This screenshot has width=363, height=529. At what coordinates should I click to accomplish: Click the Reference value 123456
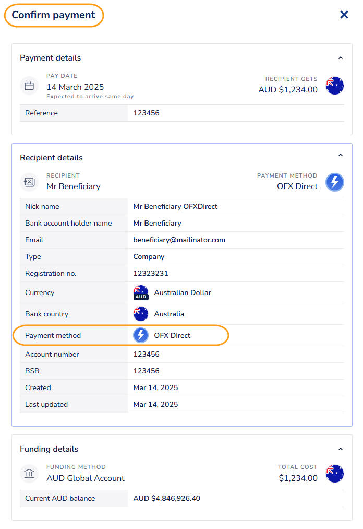[x=147, y=113]
